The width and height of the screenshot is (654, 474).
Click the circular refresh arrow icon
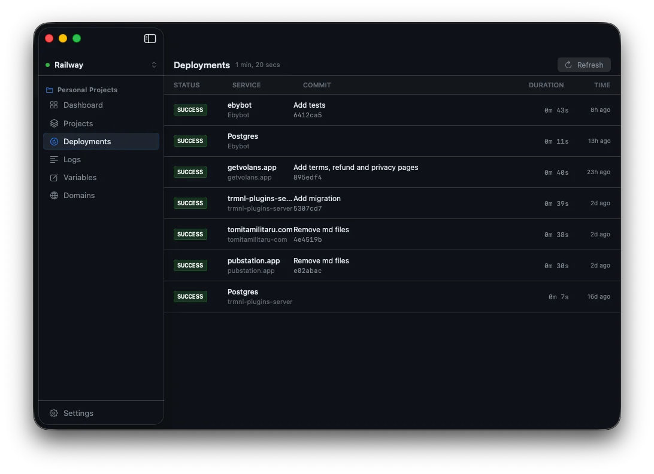[567, 65]
